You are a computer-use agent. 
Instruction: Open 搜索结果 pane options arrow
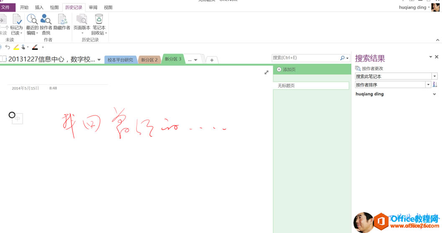[x=430, y=57]
